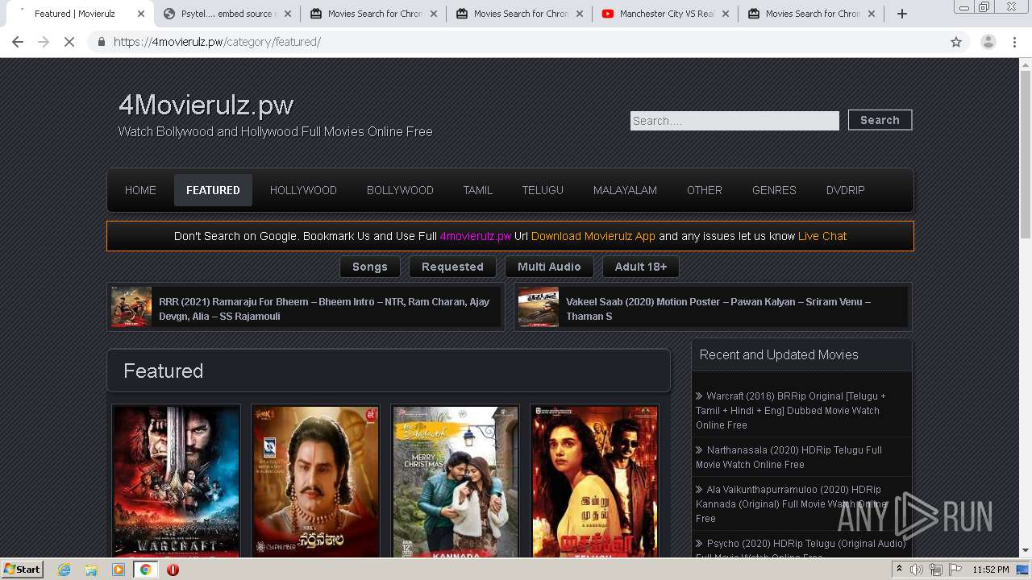
Task: Open the Psycho Telugu movie poster
Action: 594,482
